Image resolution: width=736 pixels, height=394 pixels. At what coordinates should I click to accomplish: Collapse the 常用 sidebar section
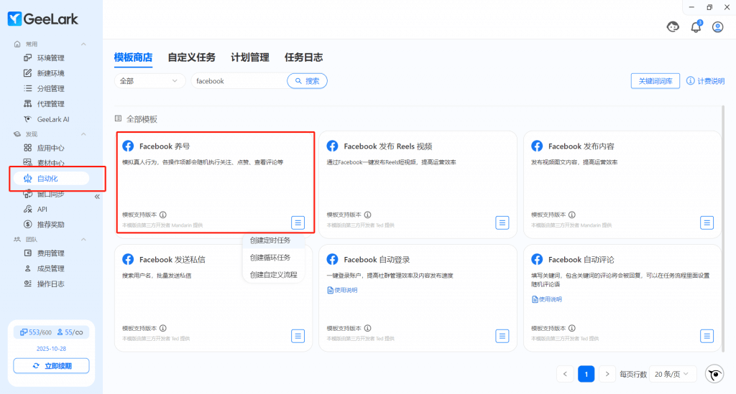pos(83,44)
